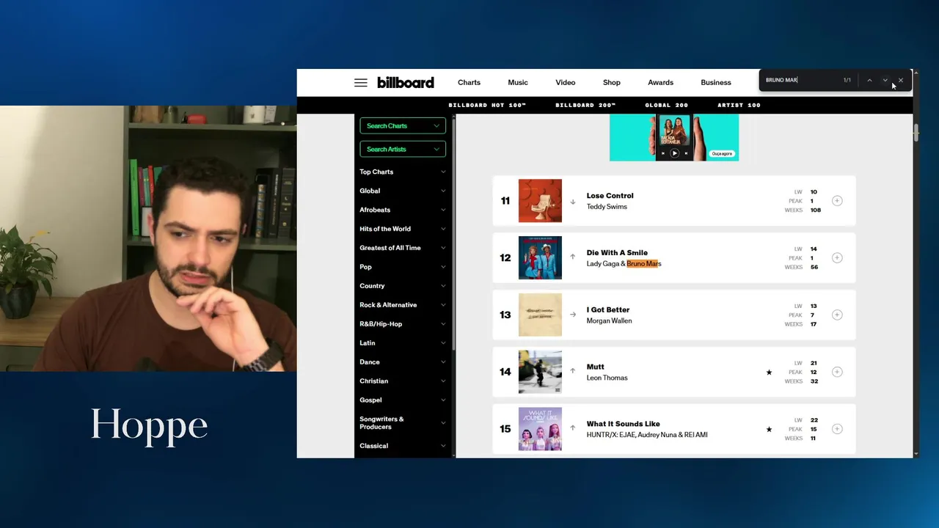939x528 pixels.
Task: Click the previous track icon in the ad
Action: [x=663, y=153]
